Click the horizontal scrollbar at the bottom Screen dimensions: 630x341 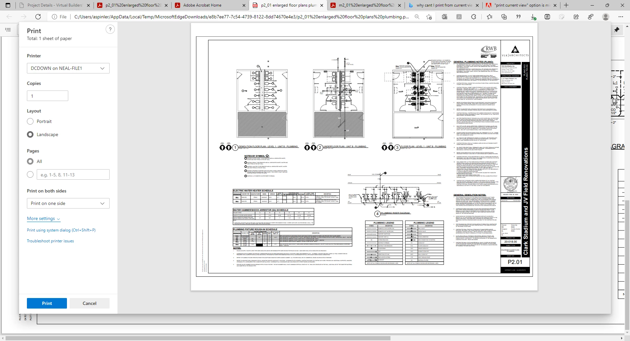pos(198,338)
